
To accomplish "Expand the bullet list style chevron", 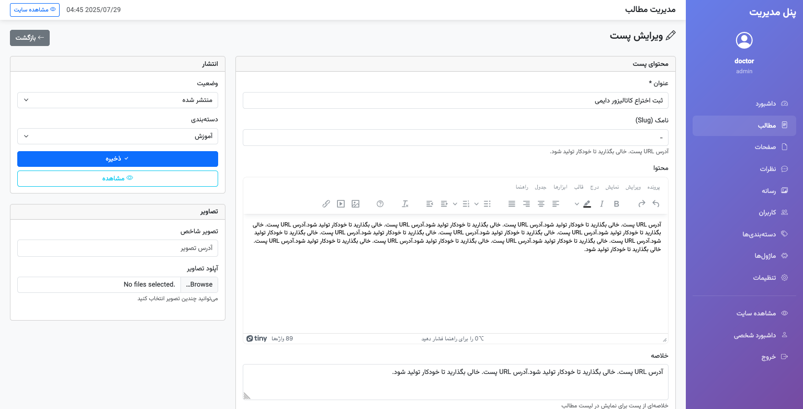I will [477, 203].
